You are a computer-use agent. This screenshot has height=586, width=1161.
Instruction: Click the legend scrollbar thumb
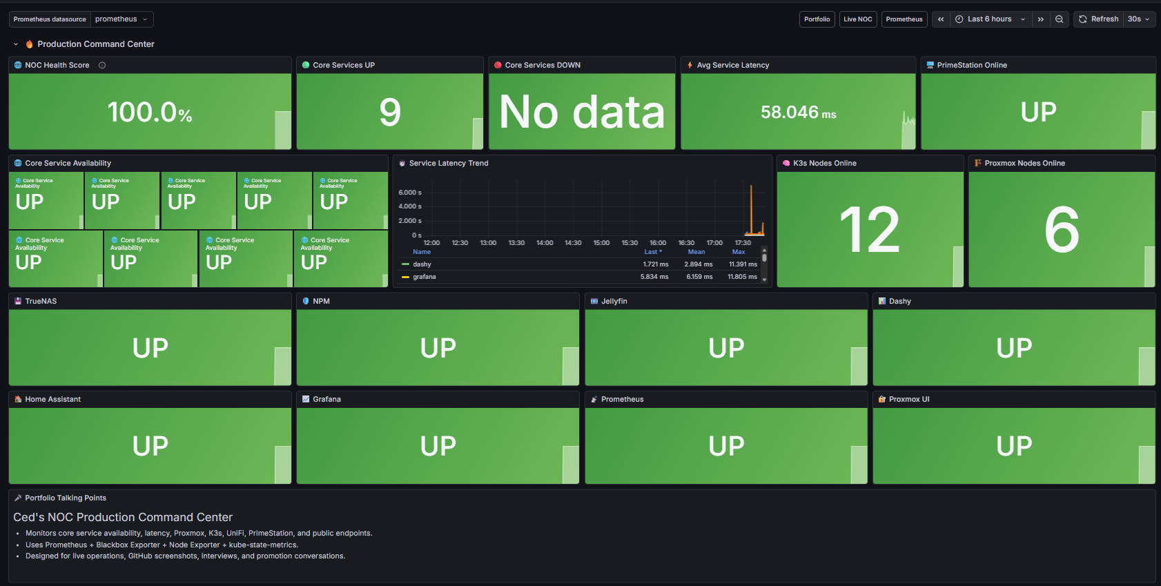(764, 257)
